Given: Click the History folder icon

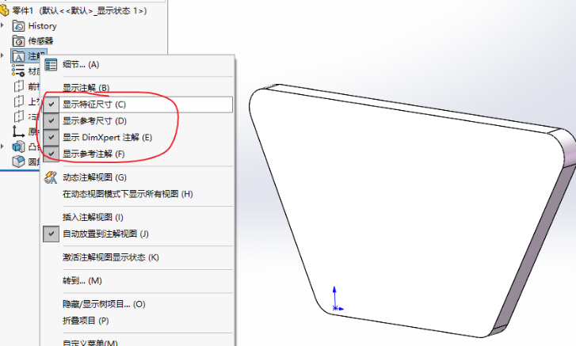Looking at the screenshot, I should coord(18,26).
